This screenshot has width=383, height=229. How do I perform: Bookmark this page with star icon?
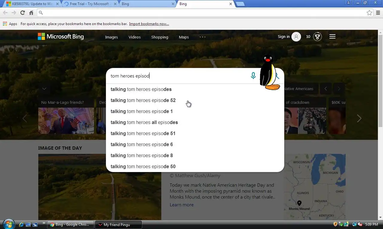tap(370, 13)
